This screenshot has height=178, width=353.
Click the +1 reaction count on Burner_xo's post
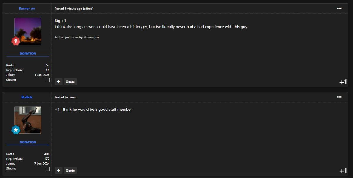tap(343, 82)
